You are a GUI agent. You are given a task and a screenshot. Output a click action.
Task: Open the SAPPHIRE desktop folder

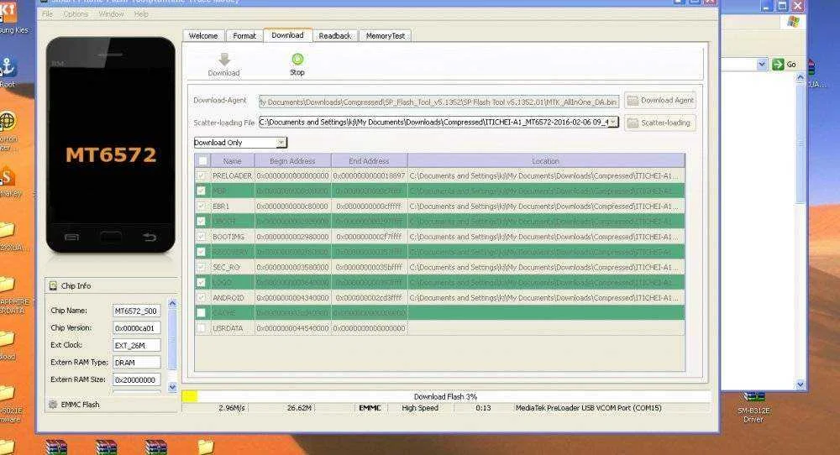click(x=7, y=285)
